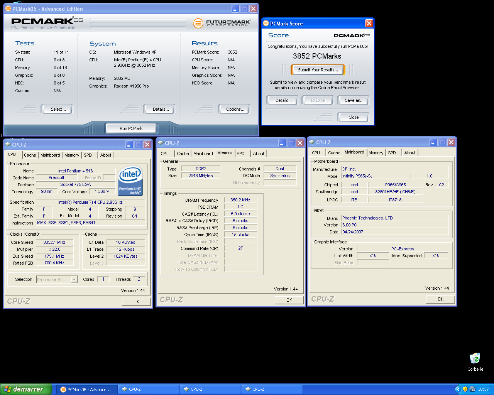Click the Command Rate 2T value
This screenshot has height=395, width=494.
click(x=240, y=248)
